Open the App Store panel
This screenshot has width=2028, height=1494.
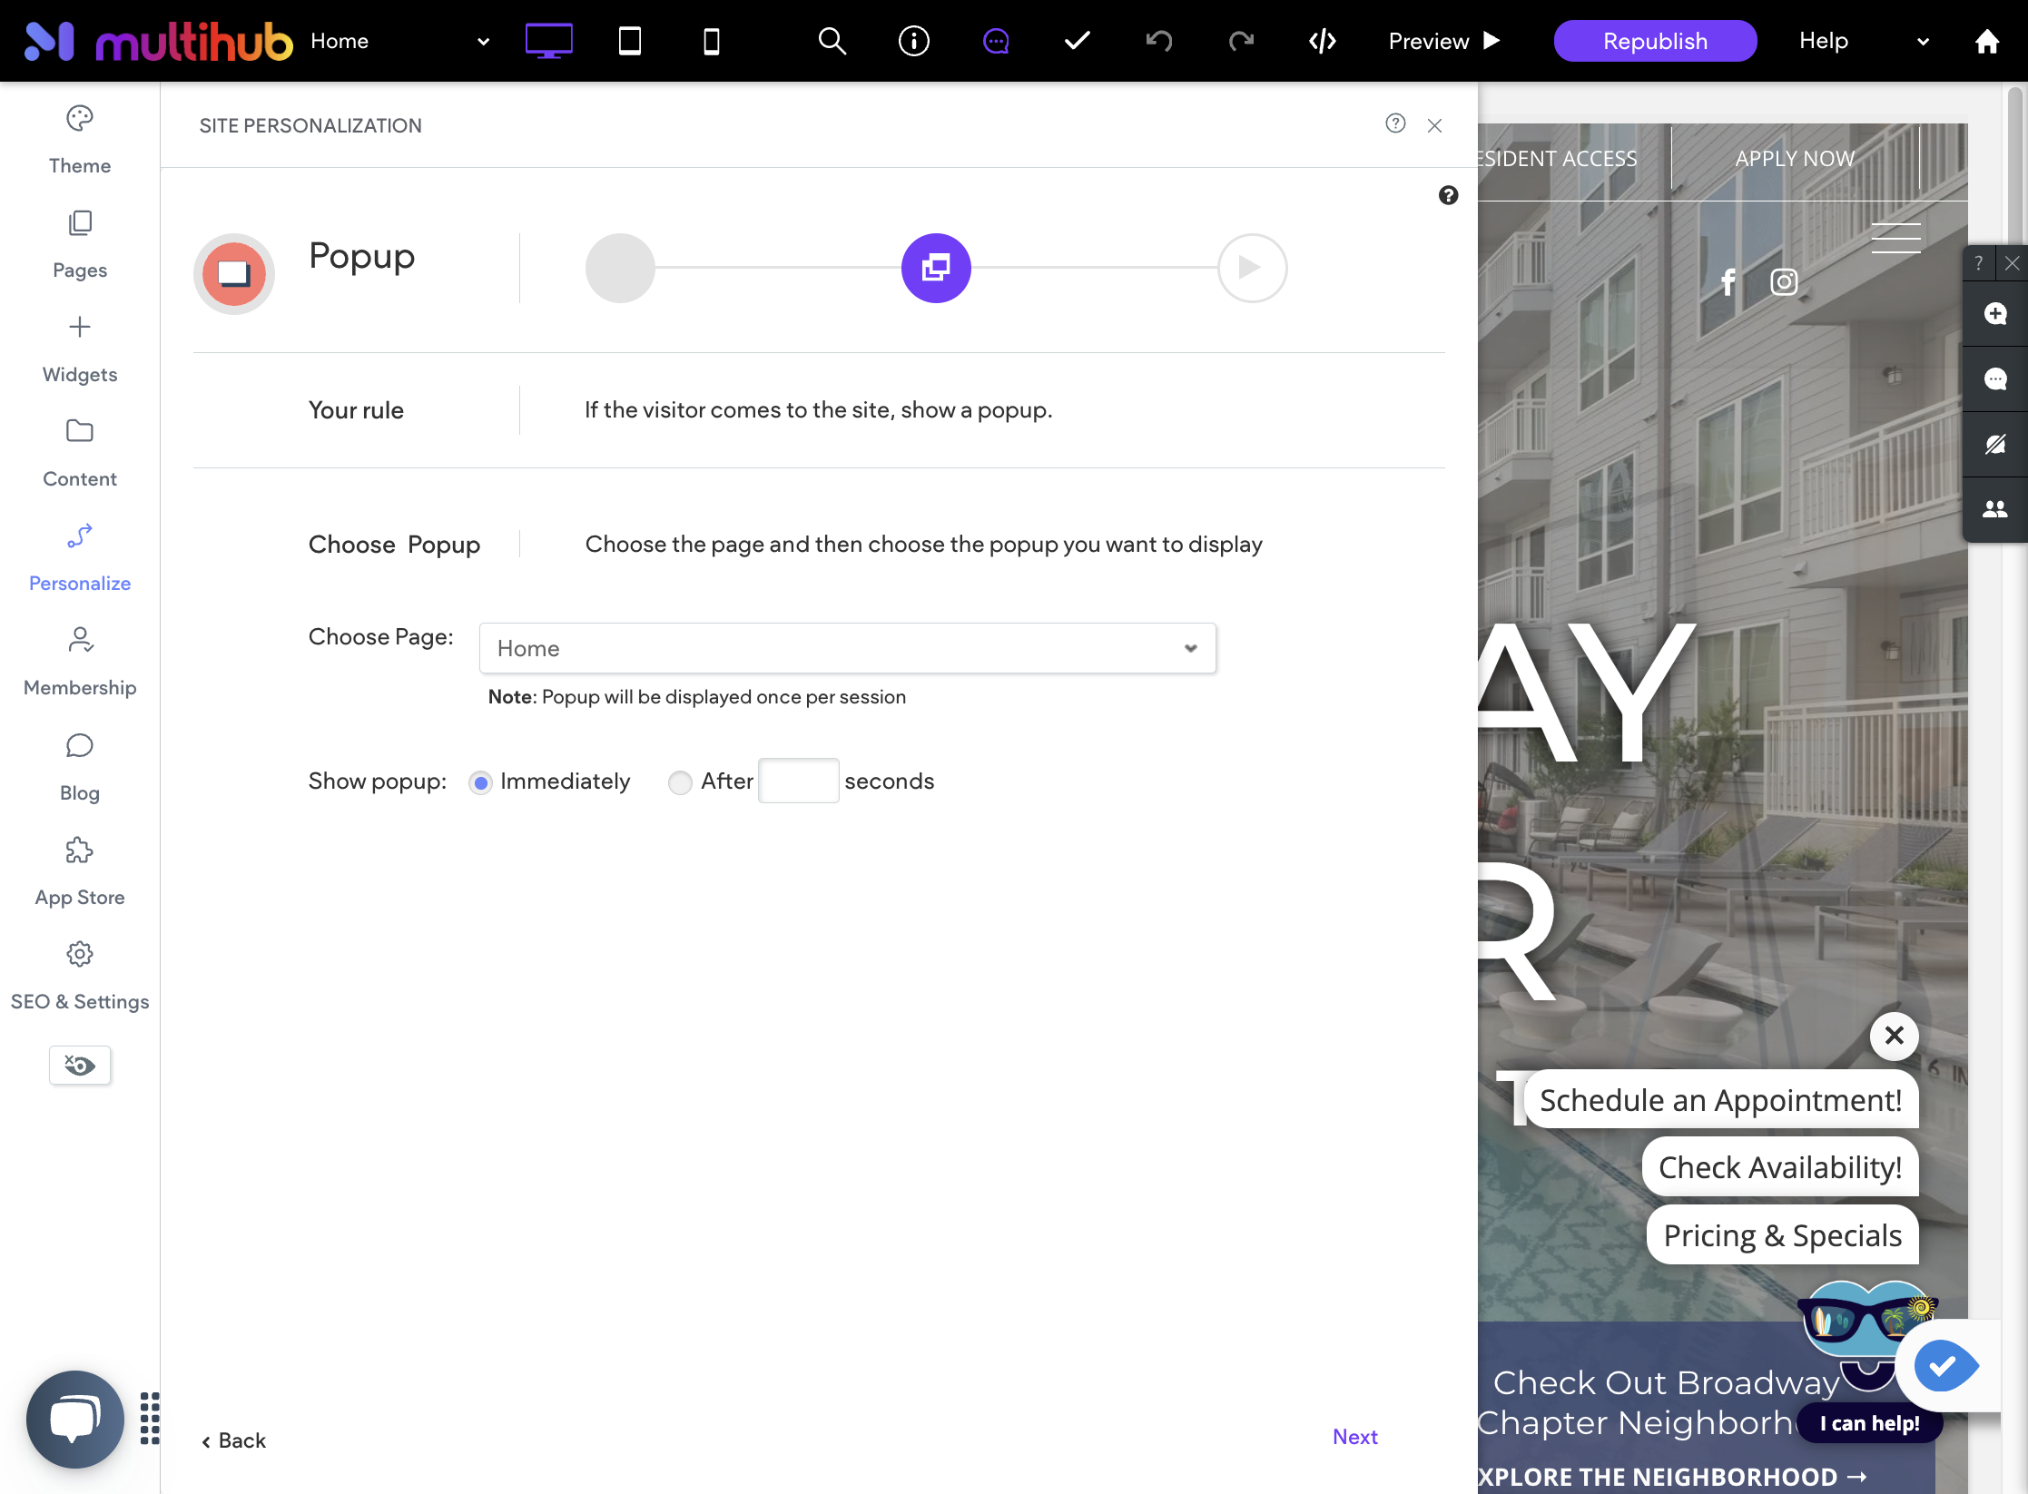(80, 871)
